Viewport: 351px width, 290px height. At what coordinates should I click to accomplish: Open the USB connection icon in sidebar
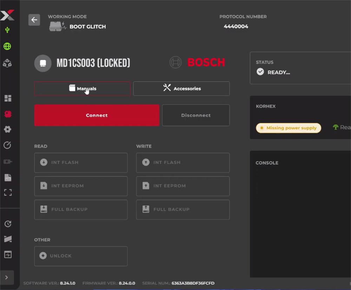(x=7, y=30)
